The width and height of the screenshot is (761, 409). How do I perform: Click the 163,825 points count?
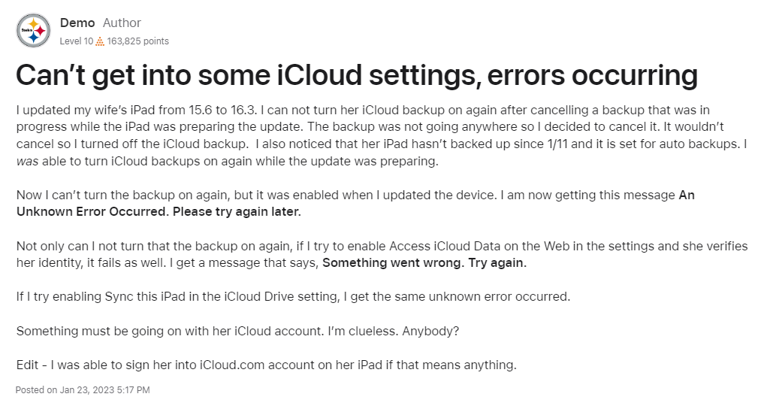(x=137, y=41)
